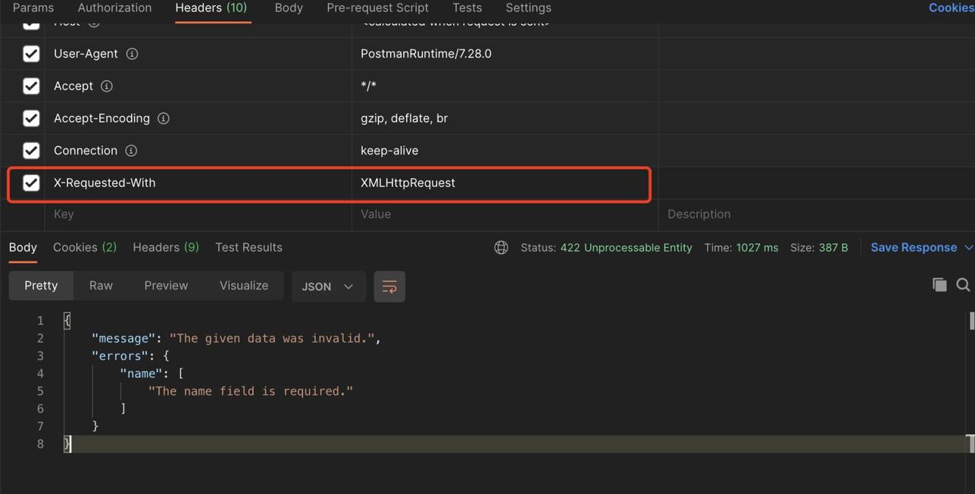This screenshot has height=494, width=975.
Task: Select the Raw view button
Action: pyautogui.click(x=100, y=286)
